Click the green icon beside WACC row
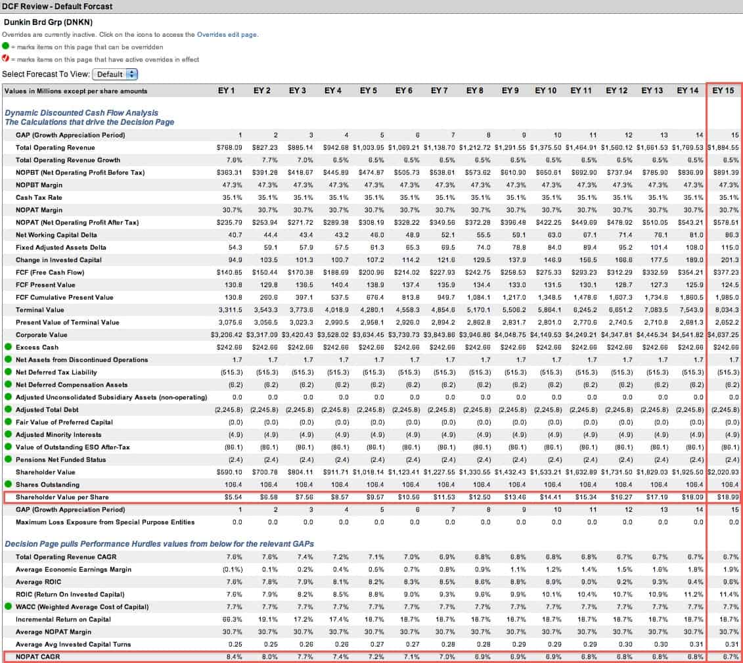Viewport: 743px width, 663px height. tap(8, 606)
